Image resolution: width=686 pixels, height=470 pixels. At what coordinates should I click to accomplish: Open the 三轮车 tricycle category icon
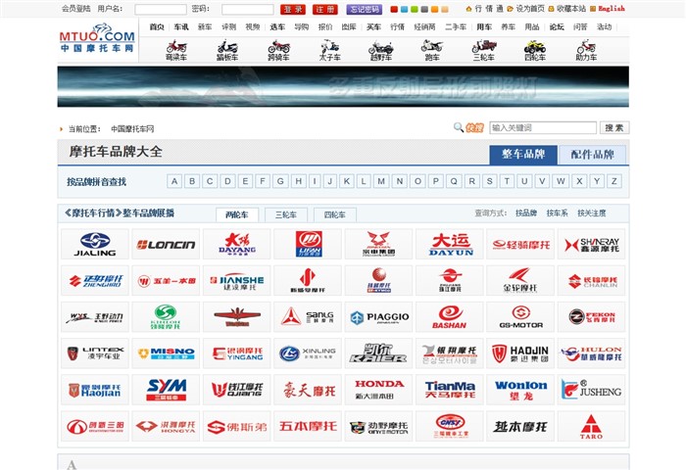(484, 50)
